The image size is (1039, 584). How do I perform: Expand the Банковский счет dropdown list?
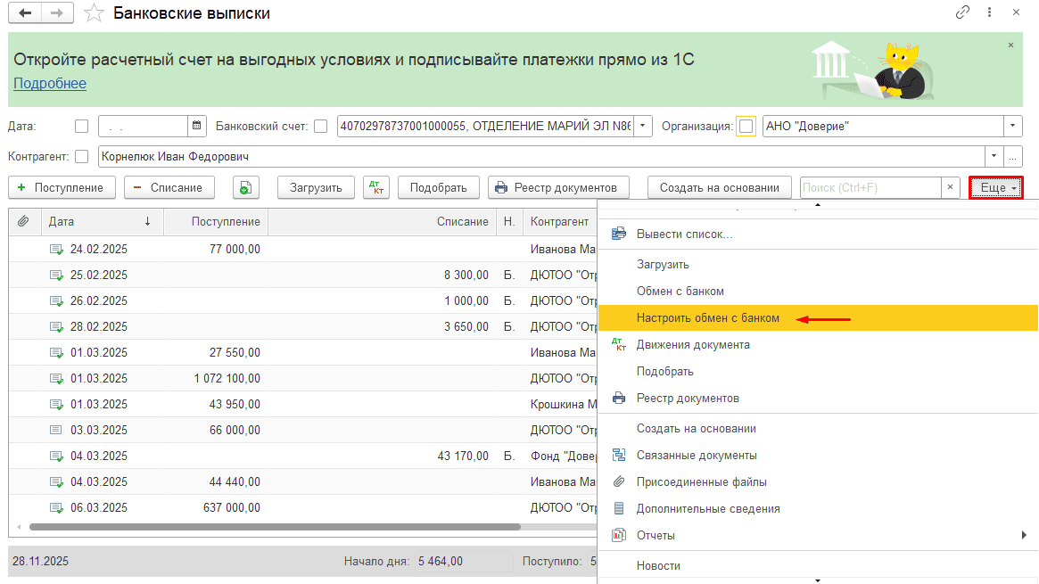click(644, 126)
